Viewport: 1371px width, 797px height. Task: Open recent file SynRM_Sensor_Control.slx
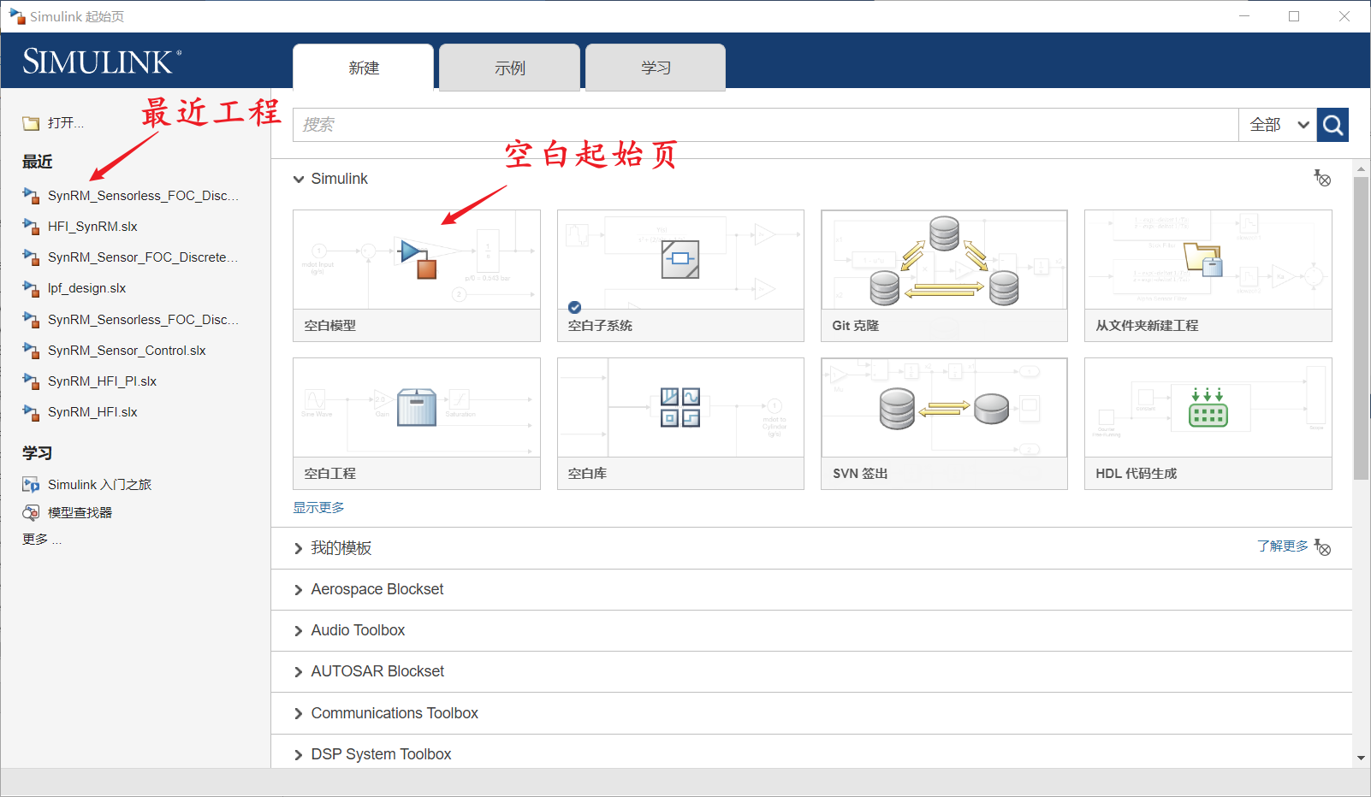coord(127,351)
